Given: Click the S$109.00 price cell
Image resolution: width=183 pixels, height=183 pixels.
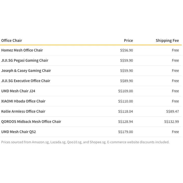Looking at the screenshot, I should [x=126, y=91].
